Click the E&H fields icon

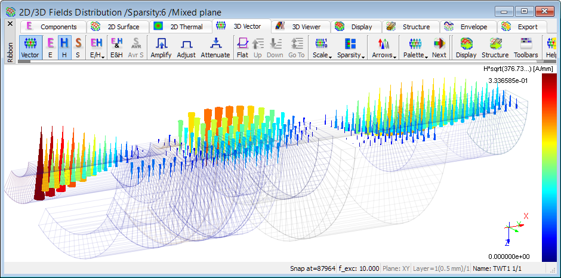[x=117, y=47]
